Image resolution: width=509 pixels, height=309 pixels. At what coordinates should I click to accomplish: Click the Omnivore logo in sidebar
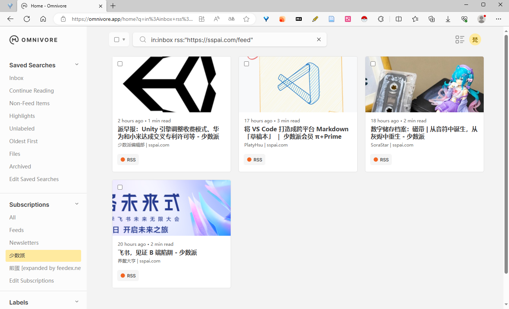[33, 40]
